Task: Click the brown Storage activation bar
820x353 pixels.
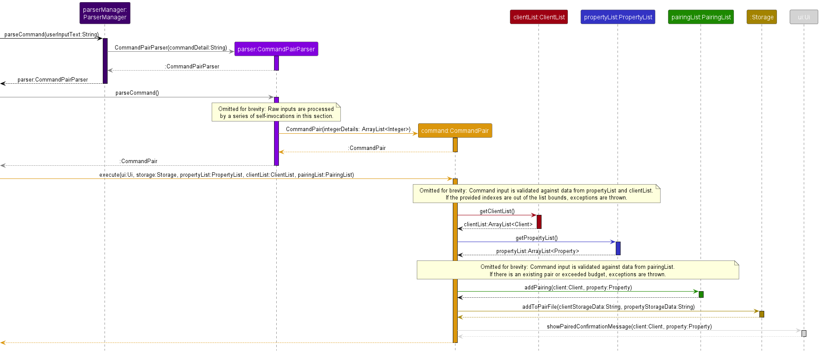Action: pos(762,314)
